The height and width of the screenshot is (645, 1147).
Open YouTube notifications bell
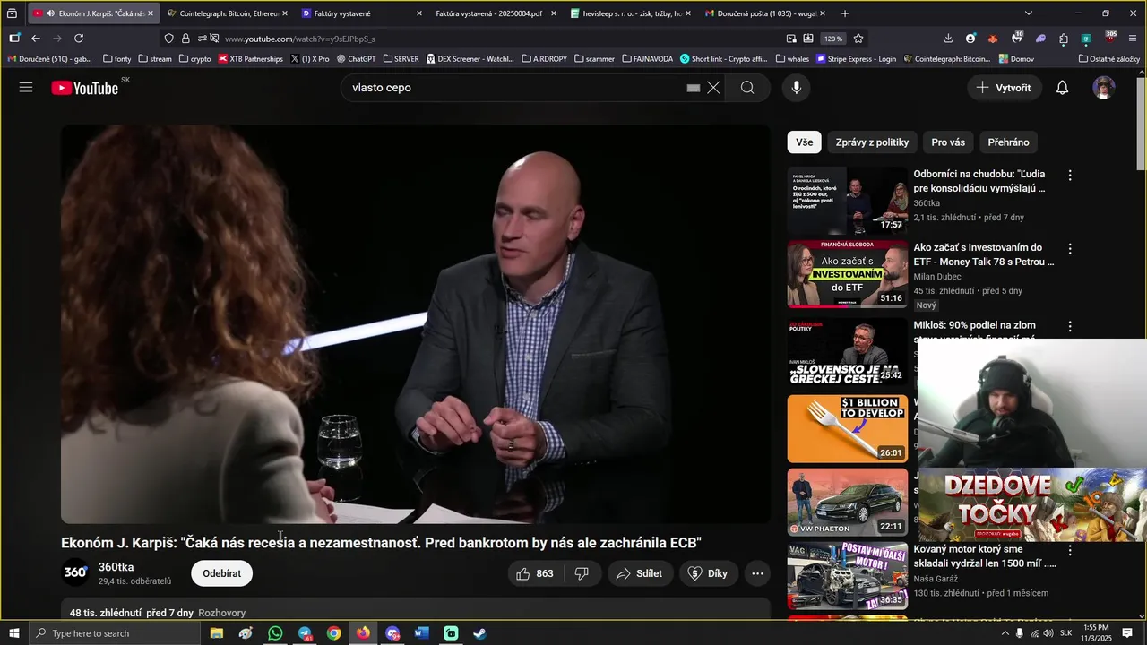pos(1062,88)
